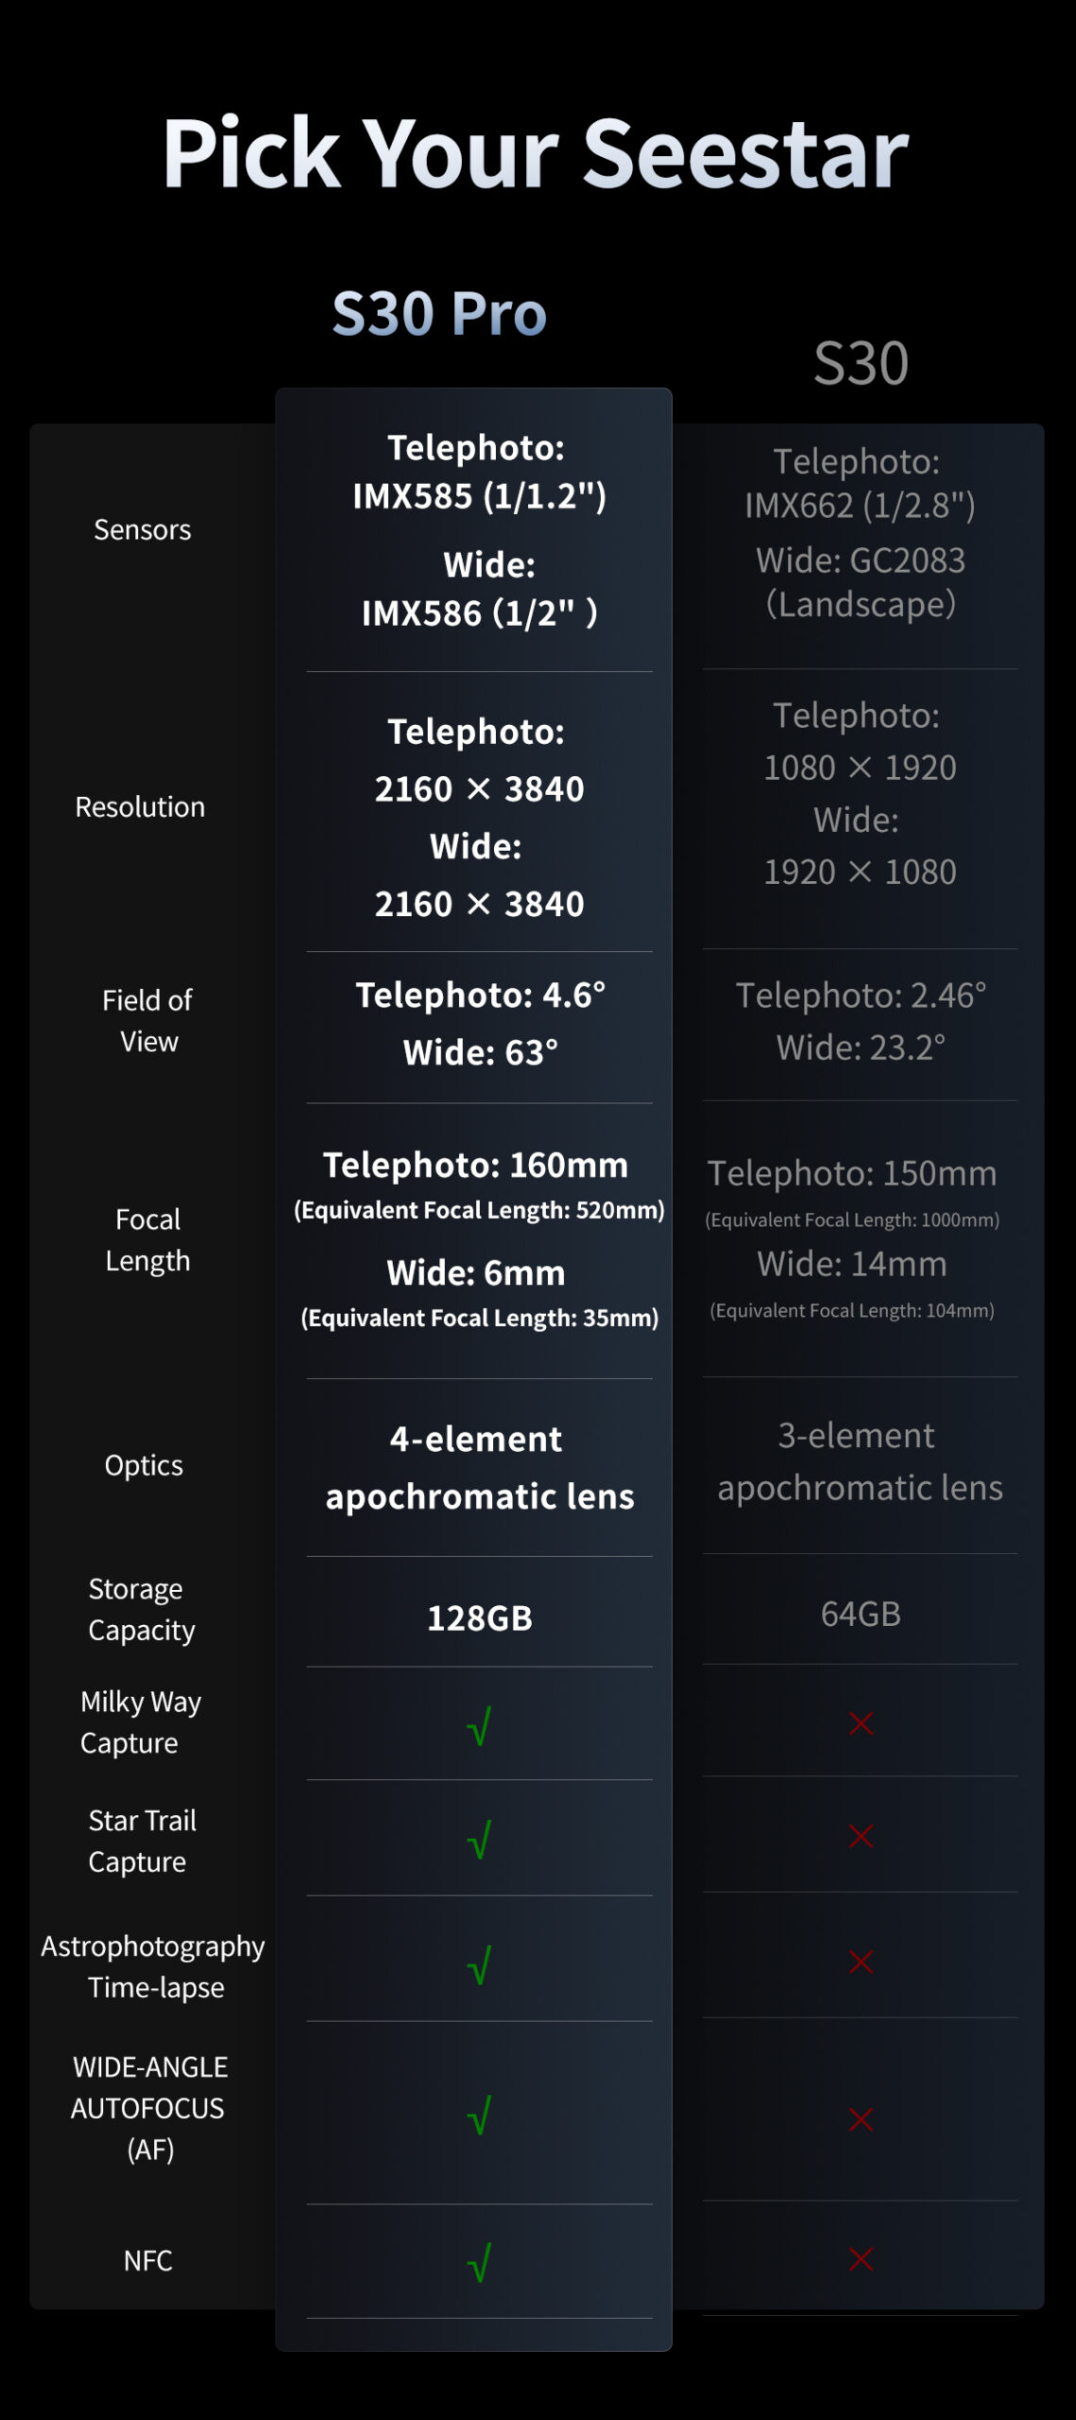Click the "Telephoto: 150mm" focal length text

pyautogui.click(x=852, y=1173)
